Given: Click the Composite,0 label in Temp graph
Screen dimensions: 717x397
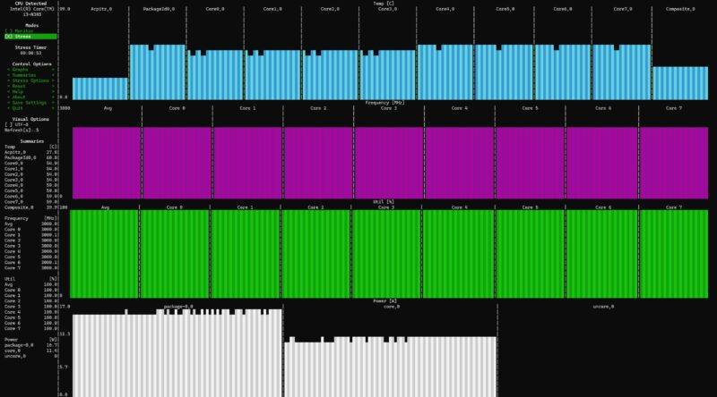Looking at the screenshot, I should pos(680,9).
